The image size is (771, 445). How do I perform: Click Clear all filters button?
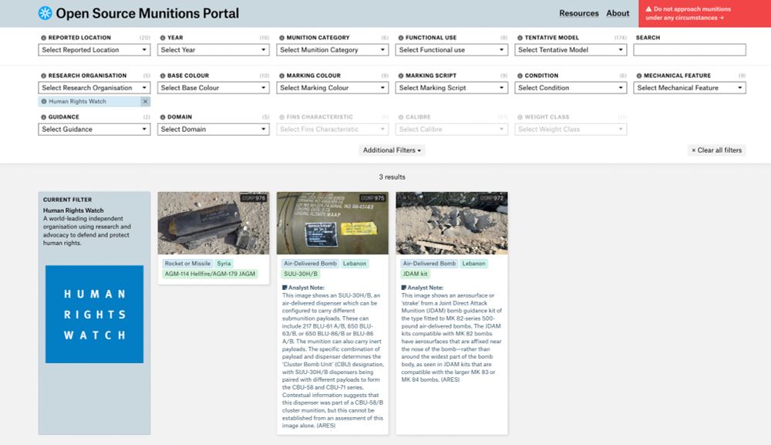coord(716,150)
